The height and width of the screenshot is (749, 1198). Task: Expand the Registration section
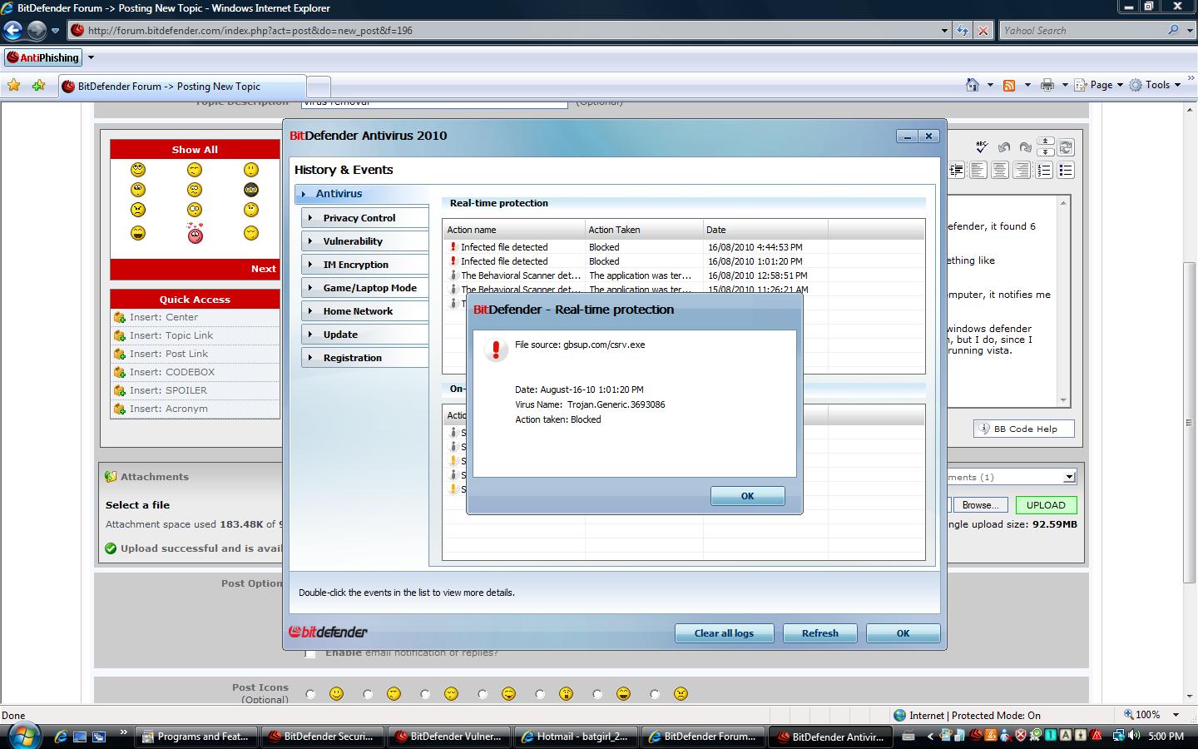[x=365, y=358]
